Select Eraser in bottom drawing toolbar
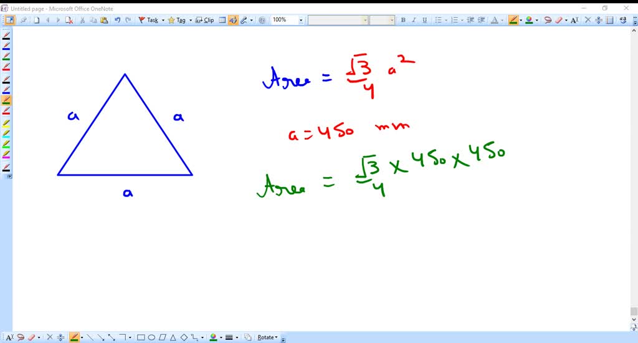This screenshot has height=343, width=638. tap(31, 337)
